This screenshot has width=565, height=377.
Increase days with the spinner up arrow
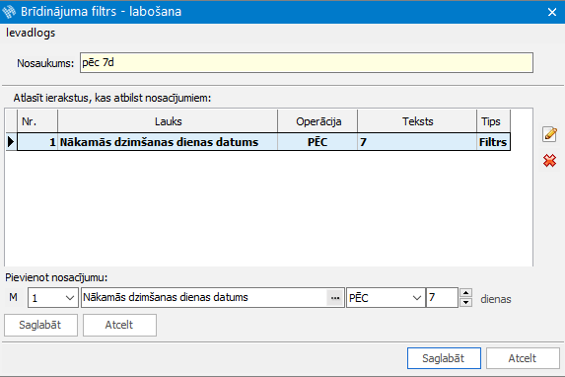(466, 293)
